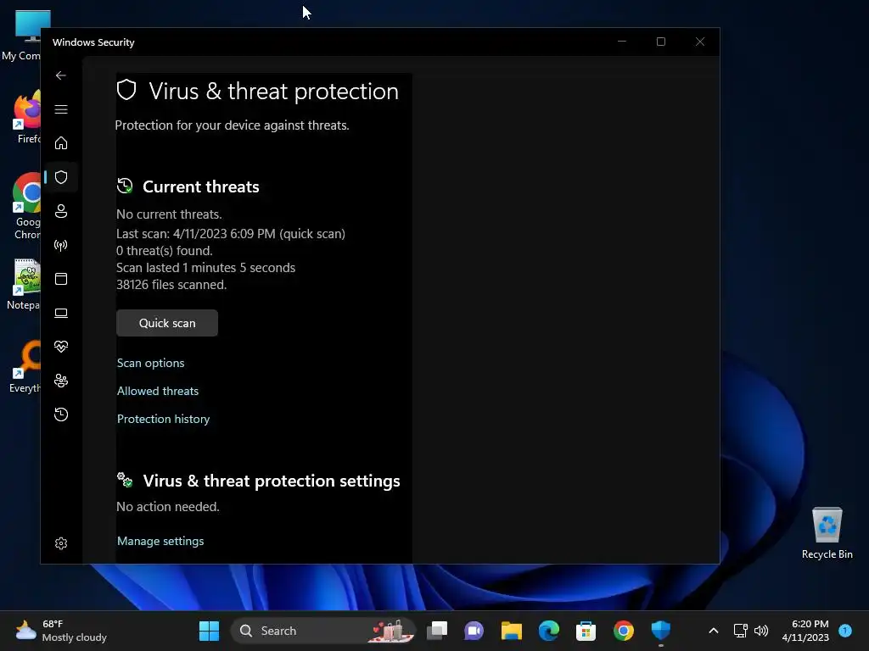
Task: Open File Explorer from taskbar
Action: (x=511, y=631)
